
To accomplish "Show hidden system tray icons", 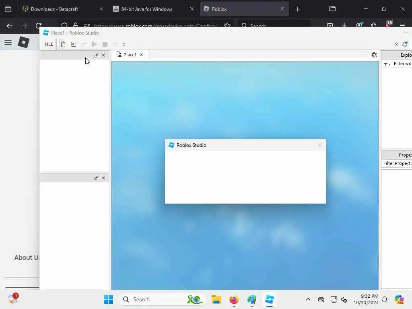I will click(x=308, y=299).
